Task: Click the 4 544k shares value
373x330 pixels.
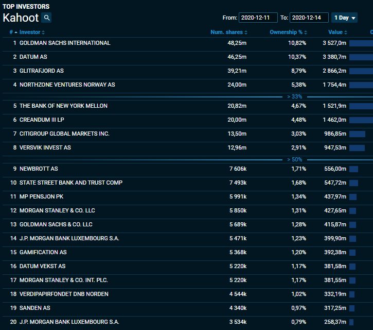Action: [238, 294]
